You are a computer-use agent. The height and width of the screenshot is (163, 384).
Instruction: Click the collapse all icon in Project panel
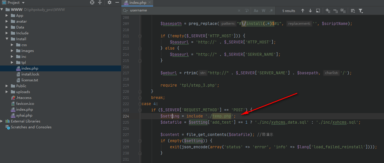[x=100, y=2]
